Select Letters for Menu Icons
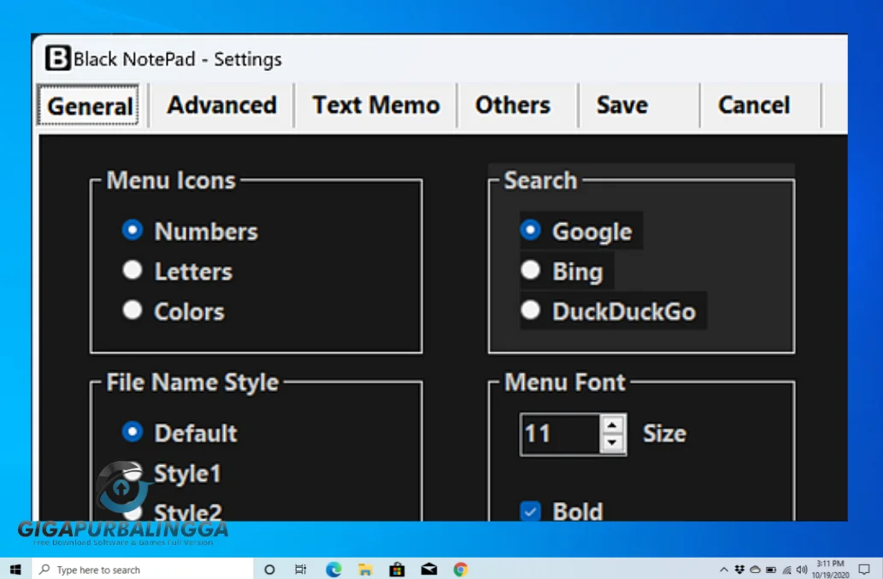Viewport: 883px width, 579px height. [x=178, y=271]
